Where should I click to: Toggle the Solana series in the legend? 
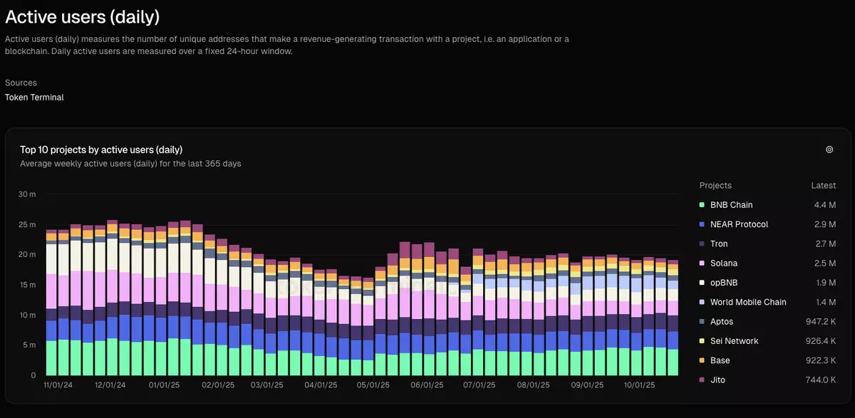tap(724, 263)
